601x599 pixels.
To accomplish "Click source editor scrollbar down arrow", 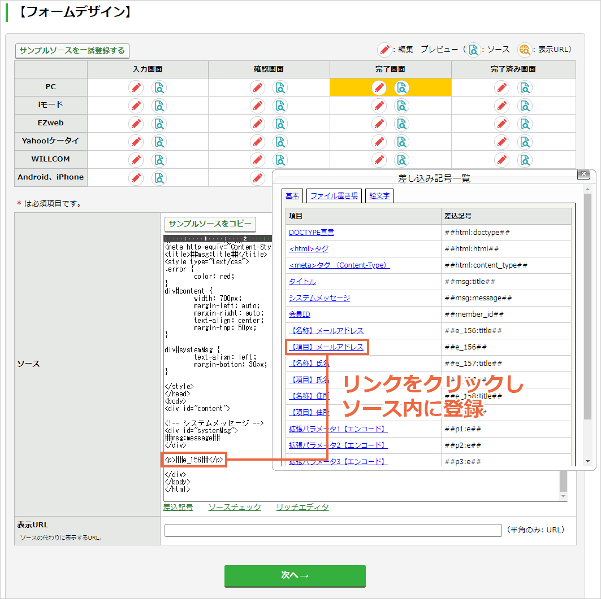I will (563, 496).
